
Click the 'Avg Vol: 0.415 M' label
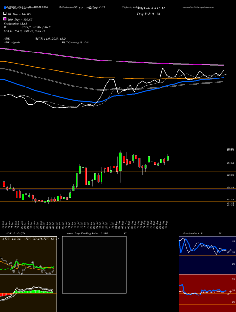[151, 9]
